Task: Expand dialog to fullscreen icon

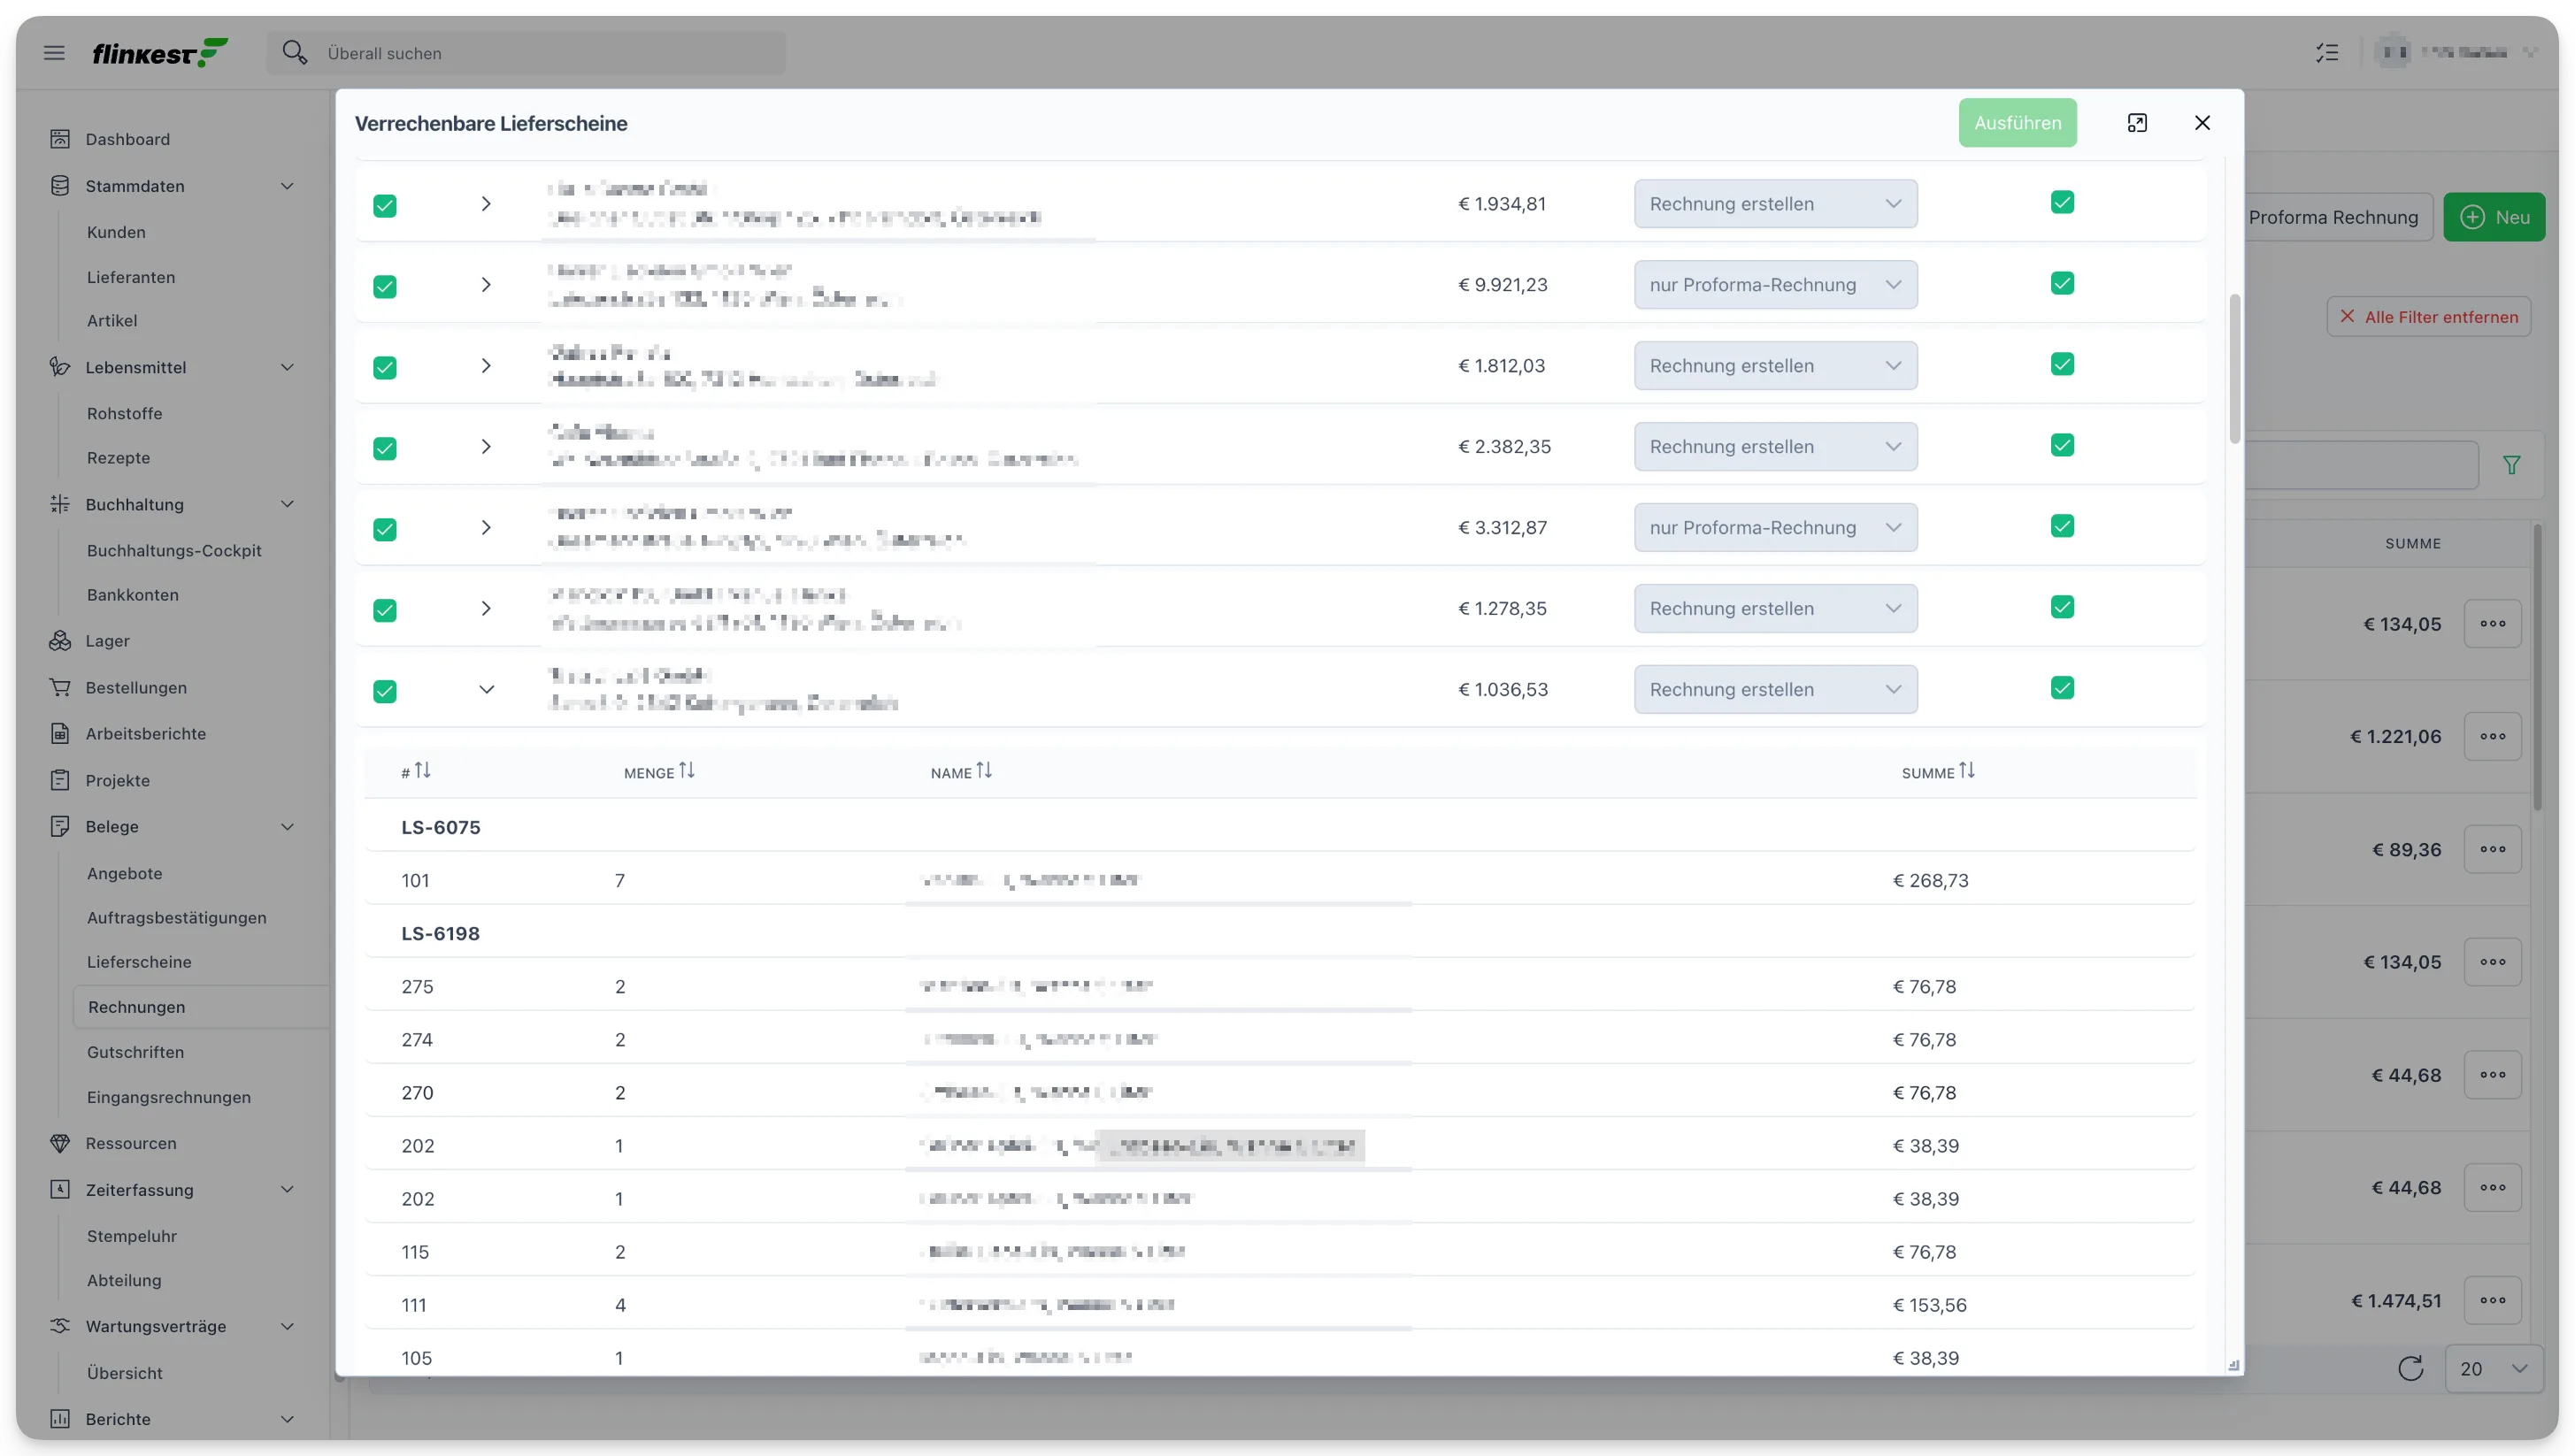Action: (x=2137, y=122)
